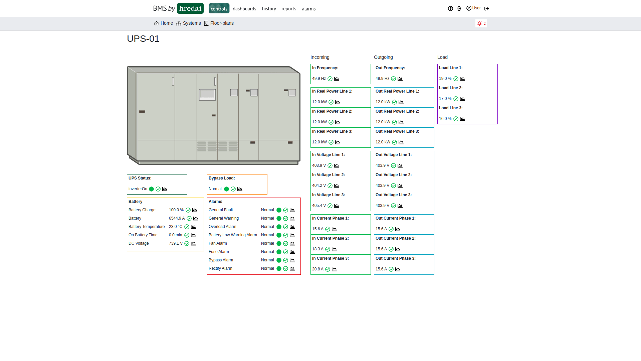
Task: Open trend chart for General Fault alarm
Action: [x=292, y=210]
